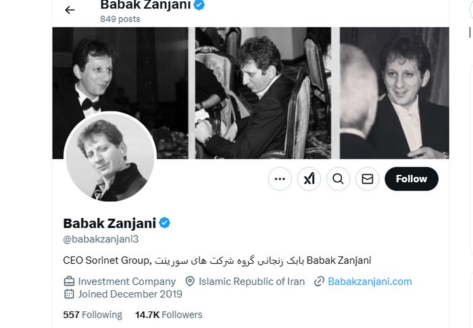
Task: Open the Babakzanjani.com website link
Action: (x=370, y=281)
